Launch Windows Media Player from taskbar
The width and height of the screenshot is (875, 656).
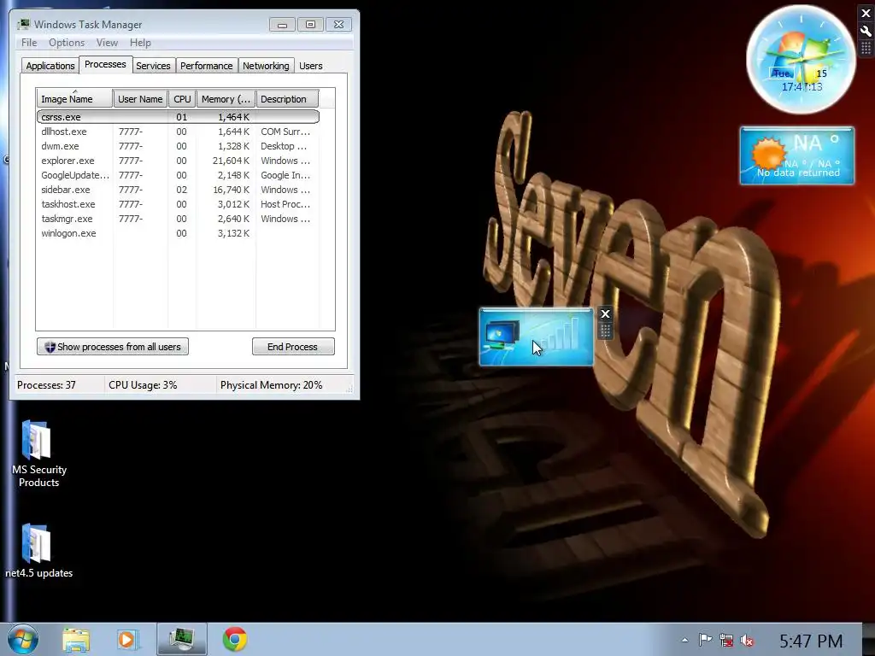pyautogui.click(x=128, y=640)
